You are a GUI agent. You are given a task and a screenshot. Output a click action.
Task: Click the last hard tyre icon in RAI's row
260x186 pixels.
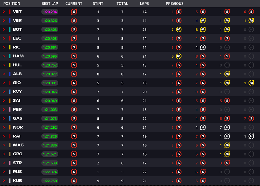coord(251,136)
